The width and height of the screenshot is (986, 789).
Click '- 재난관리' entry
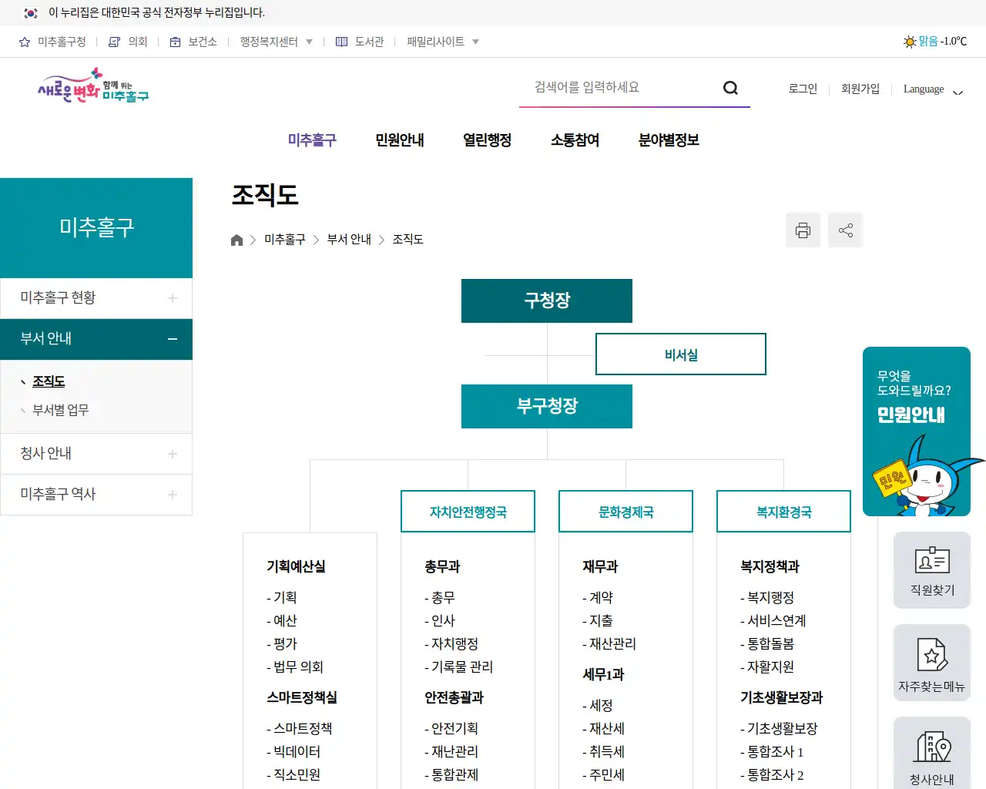pos(451,751)
